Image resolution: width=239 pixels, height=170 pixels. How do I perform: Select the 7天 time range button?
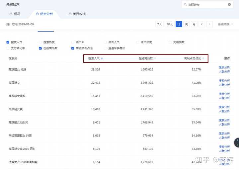pyautogui.click(x=160, y=24)
